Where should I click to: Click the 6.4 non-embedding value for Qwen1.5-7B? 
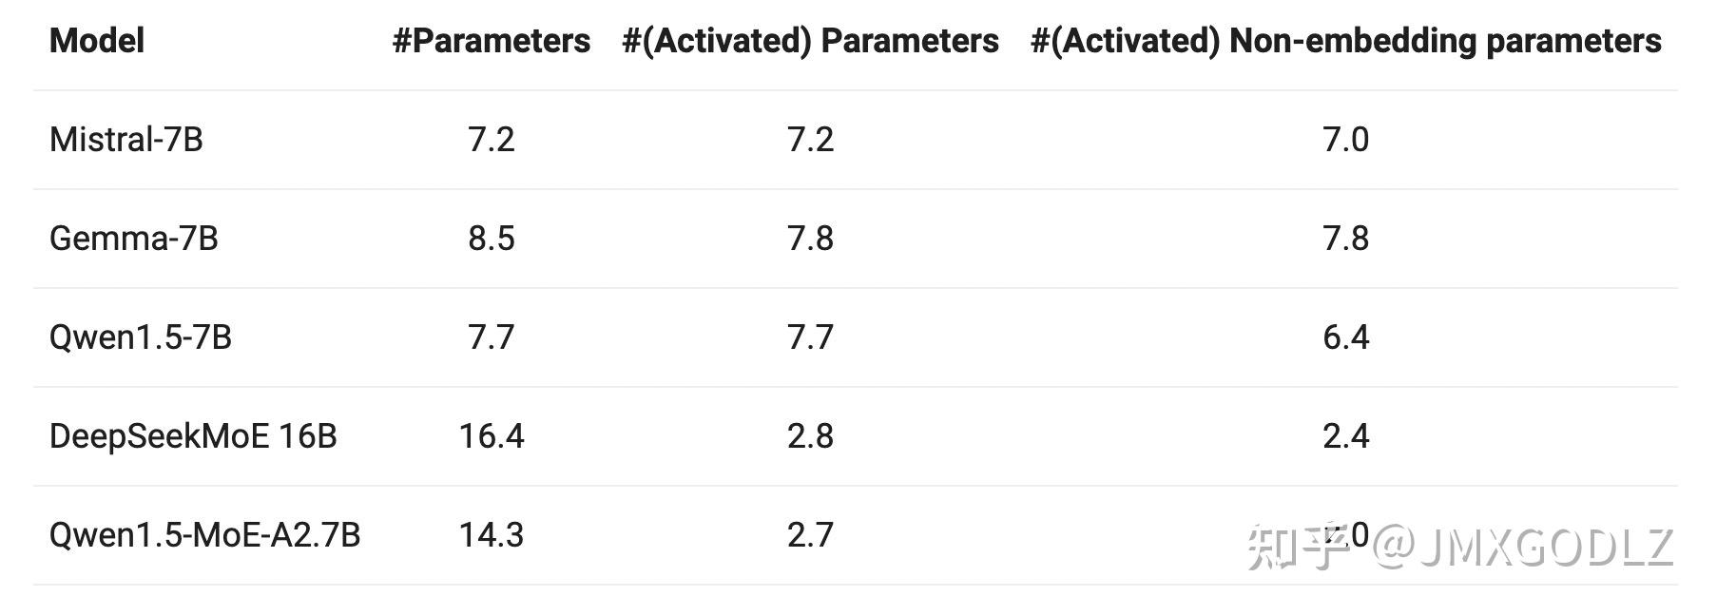(1345, 337)
